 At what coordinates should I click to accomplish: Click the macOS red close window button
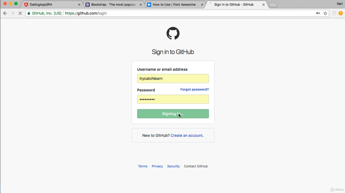[5, 4]
